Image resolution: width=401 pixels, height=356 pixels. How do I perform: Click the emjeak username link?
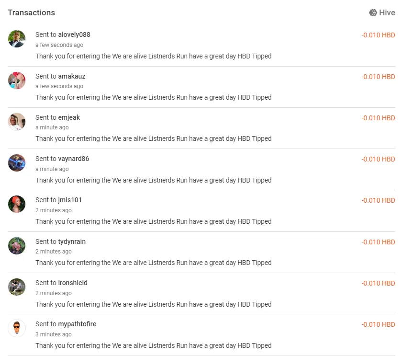[x=69, y=117]
